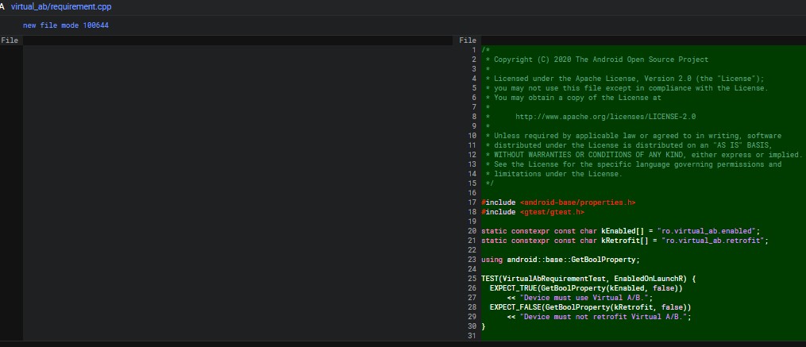This screenshot has width=806, height=347.
Task: Click line number 20 beside kEnabled declaration
Action: coord(472,231)
